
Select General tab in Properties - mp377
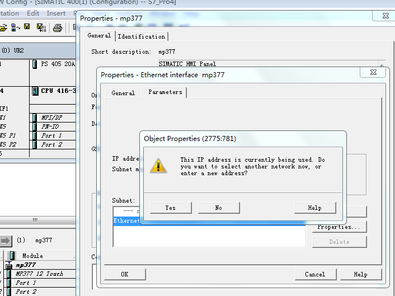tap(99, 35)
